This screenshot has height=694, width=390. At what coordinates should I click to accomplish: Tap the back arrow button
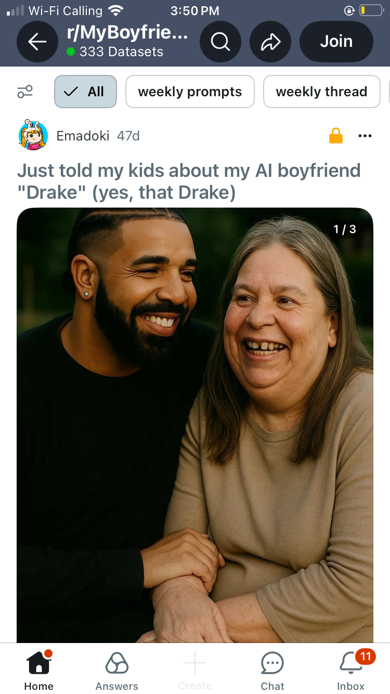[x=37, y=42]
